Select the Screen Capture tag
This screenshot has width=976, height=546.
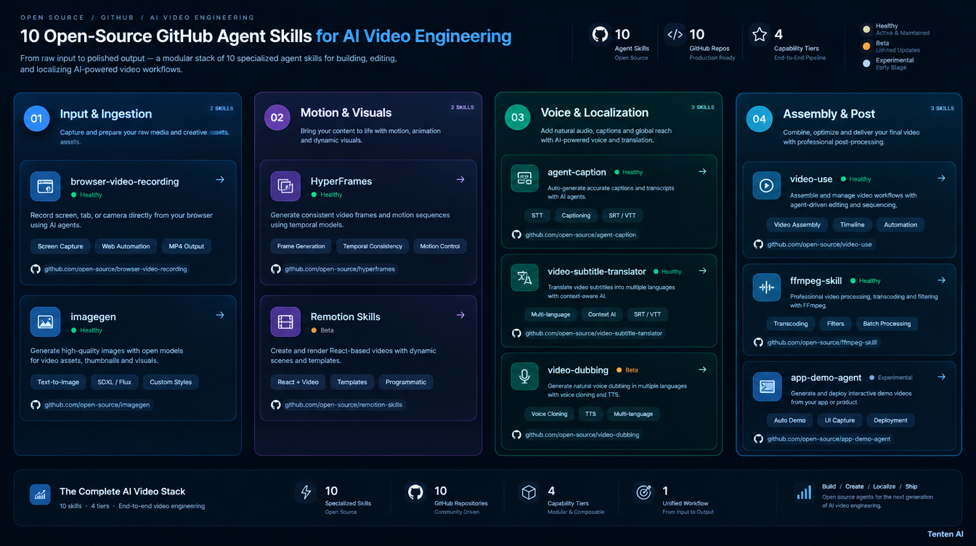(60, 246)
